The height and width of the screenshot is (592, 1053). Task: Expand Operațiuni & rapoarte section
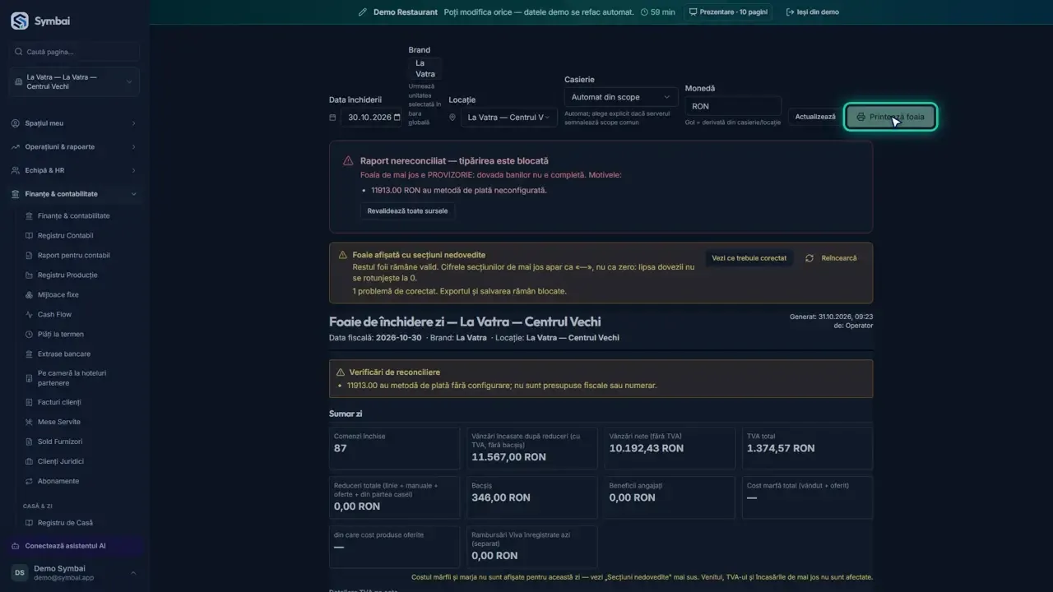(75, 147)
